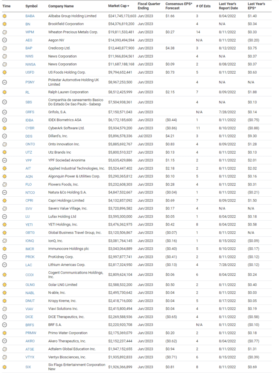Click the sun icon next to USFD
This screenshot has width=279, height=373.
coord(4,72)
